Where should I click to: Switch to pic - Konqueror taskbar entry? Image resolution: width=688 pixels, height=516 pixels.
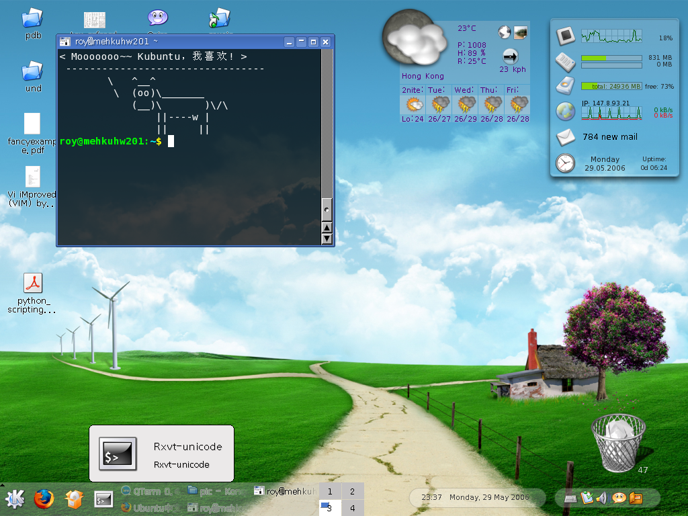[216, 491]
